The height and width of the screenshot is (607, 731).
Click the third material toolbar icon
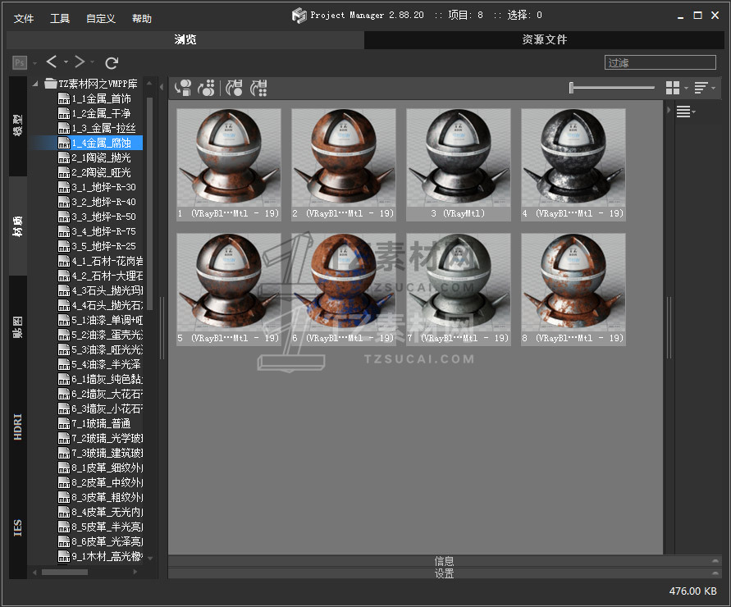tap(234, 88)
